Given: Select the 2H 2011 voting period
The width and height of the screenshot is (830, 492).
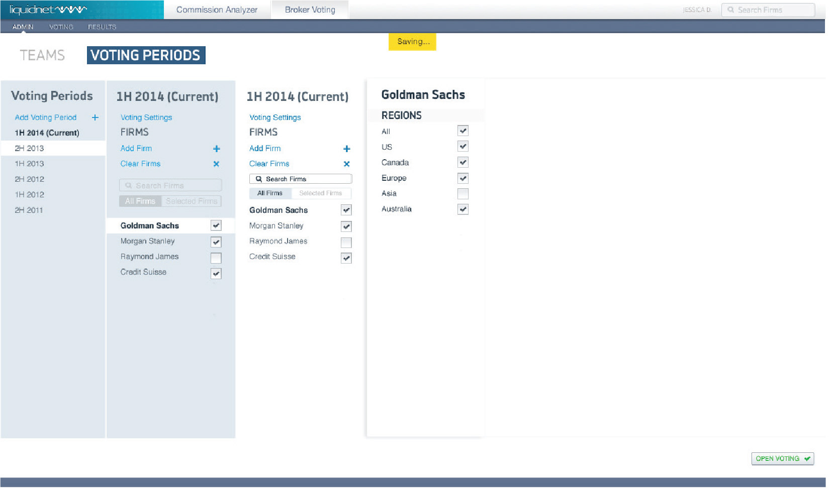Looking at the screenshot, I should [x=29, y=211].
